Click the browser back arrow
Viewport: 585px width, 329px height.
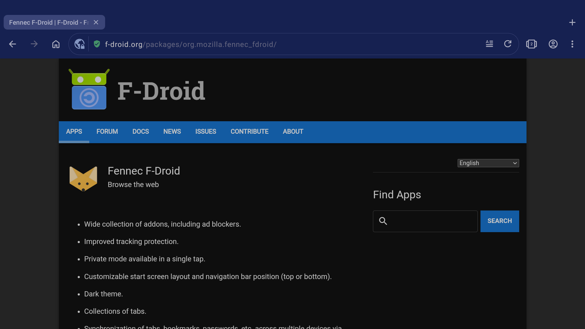pyautogui.click(x=12, y=44)
